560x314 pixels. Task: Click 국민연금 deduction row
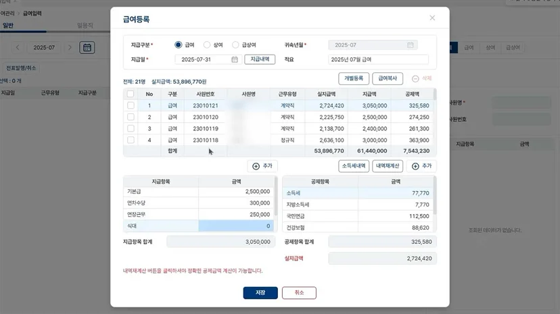point(358,216)
